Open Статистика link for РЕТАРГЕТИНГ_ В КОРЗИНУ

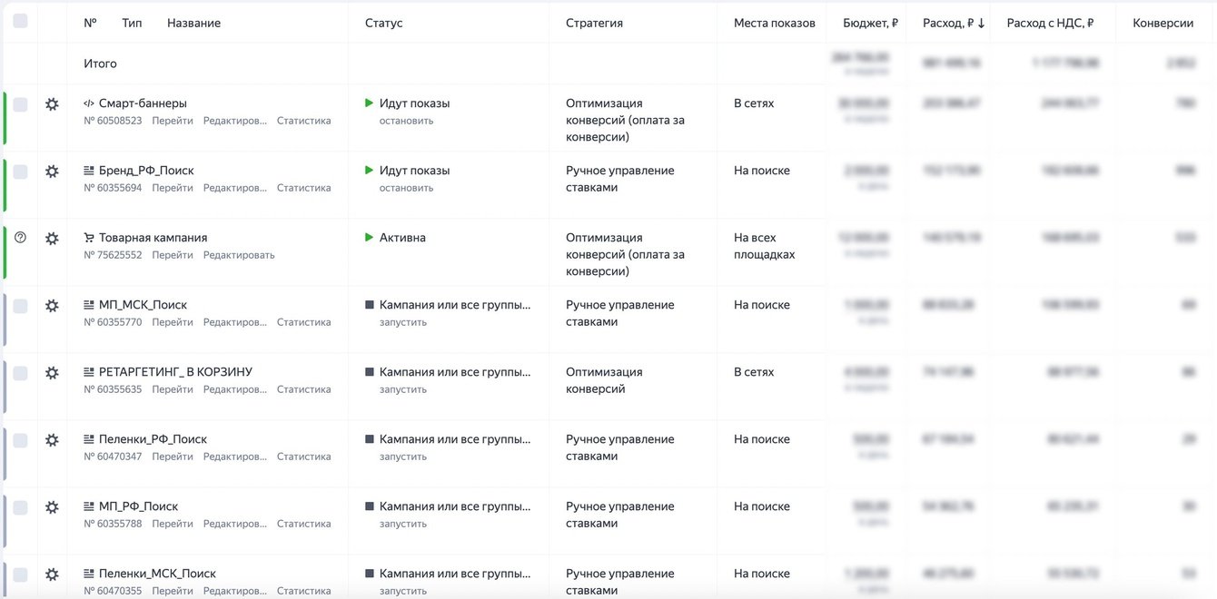(303, 389)
